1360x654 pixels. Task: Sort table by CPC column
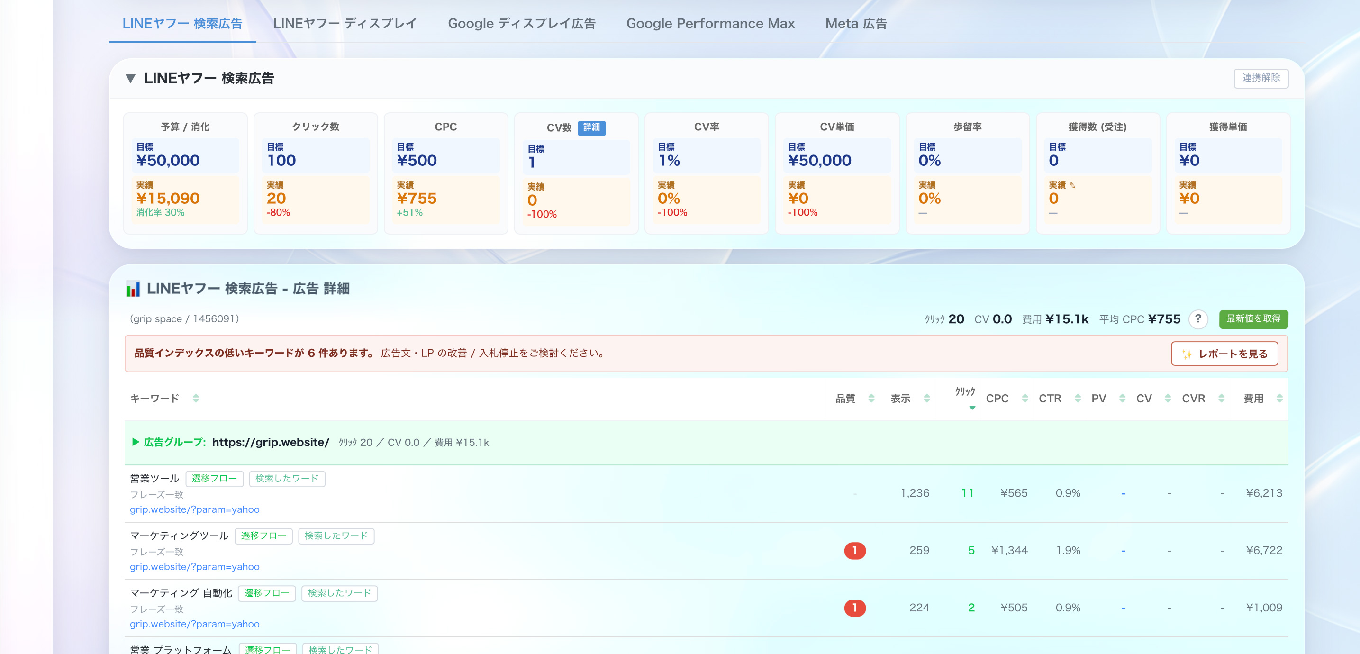click(1025, 399)
